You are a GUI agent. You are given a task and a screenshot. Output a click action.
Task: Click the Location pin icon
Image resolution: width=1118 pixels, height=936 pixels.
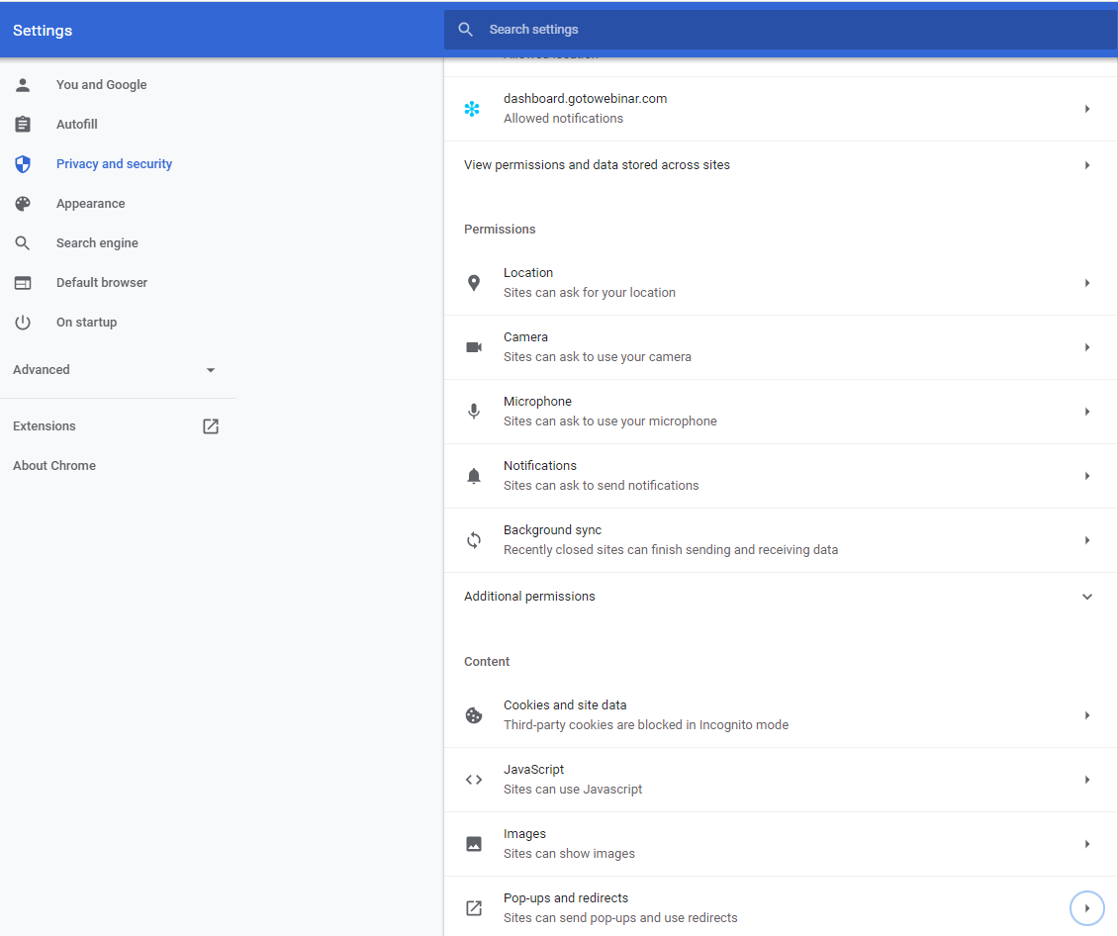(x=474, y=283)
